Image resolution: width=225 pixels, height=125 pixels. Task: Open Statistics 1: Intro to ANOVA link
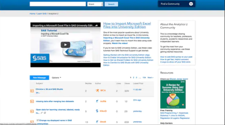tap(175, 117)
